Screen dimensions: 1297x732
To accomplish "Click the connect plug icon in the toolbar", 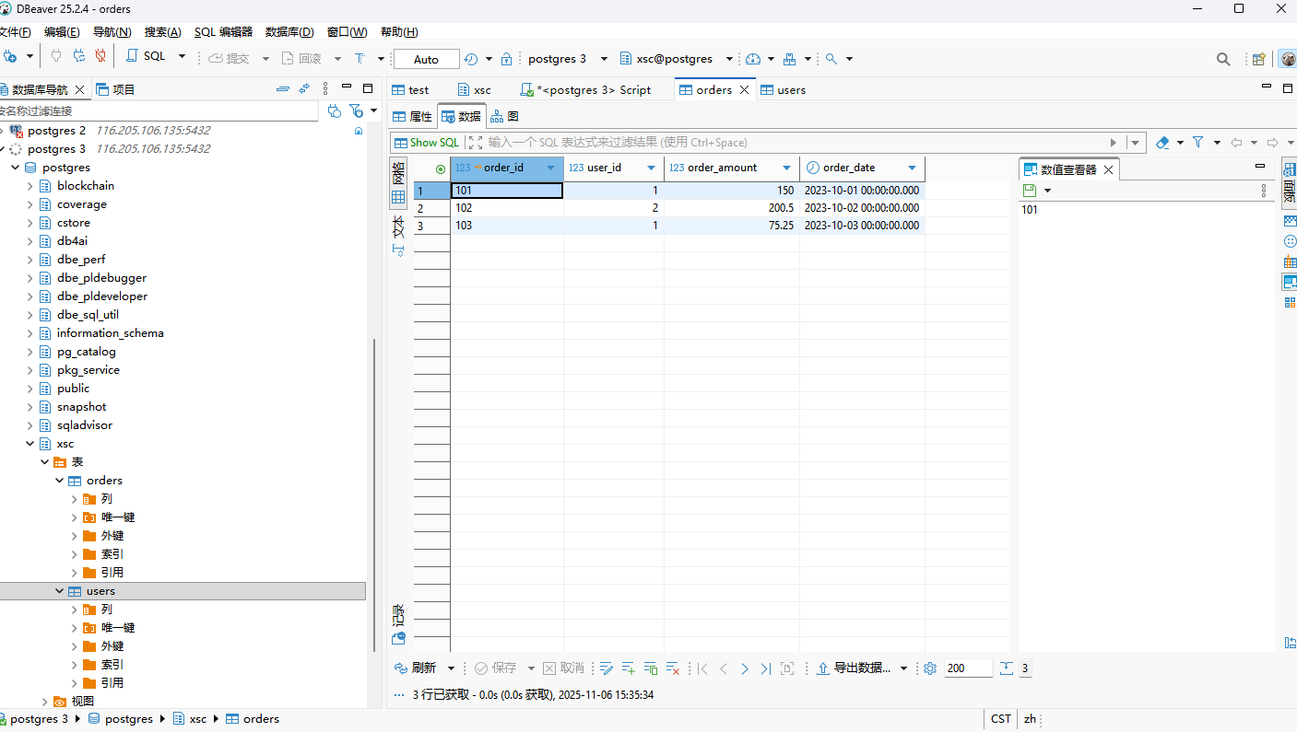I will (x=56, y=57).
